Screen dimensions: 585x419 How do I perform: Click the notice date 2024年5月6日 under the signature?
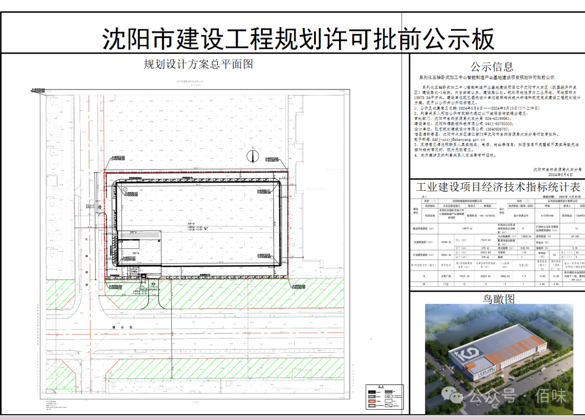point(561,175)
